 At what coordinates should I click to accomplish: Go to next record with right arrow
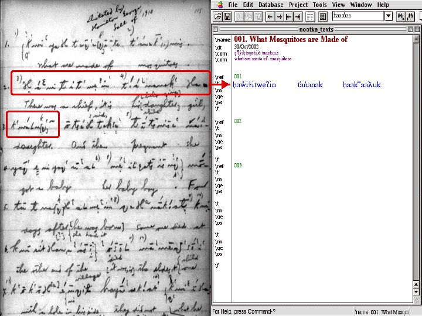[x=280, y=16]
